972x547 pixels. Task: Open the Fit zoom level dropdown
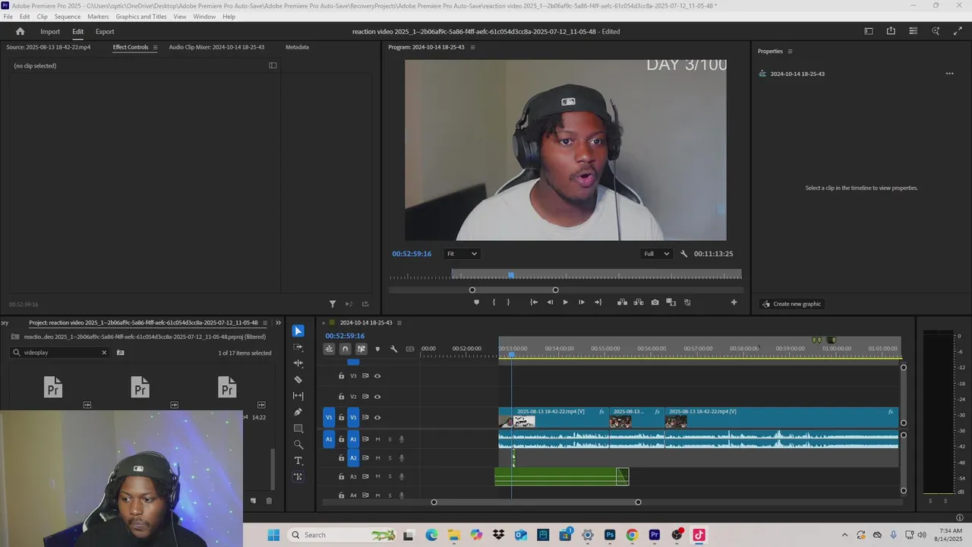coord(462,254)
